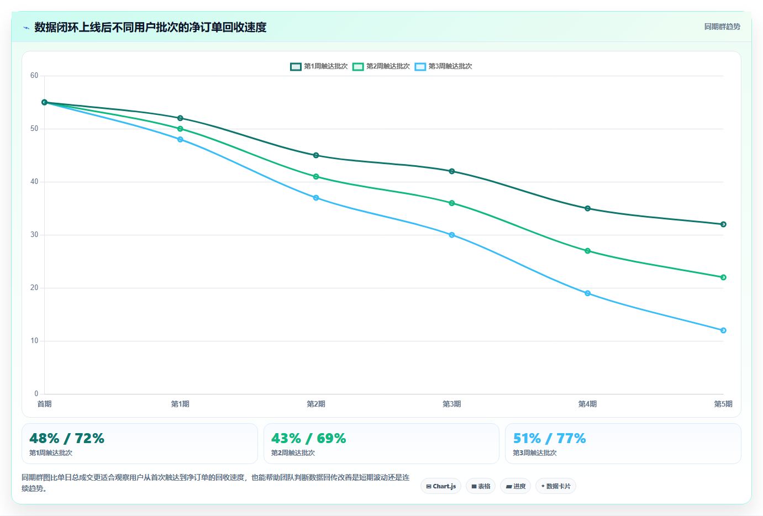Click the dark green data point at 第2期
This screenshot has width=763, height=516.
click(316, 155)
